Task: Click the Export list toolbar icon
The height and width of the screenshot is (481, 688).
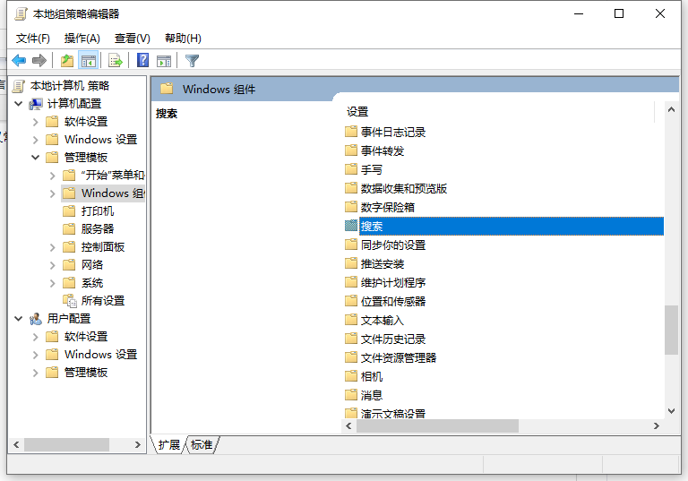Action: coord(115,61)
